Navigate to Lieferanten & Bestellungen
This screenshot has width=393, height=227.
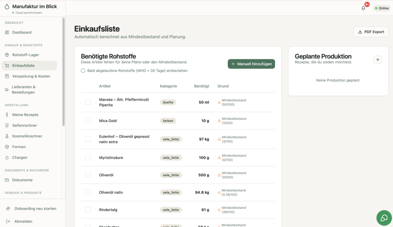[29, 89]
